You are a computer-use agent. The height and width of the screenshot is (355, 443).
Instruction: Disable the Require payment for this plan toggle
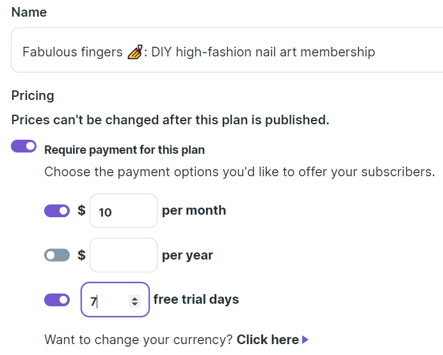24,147
